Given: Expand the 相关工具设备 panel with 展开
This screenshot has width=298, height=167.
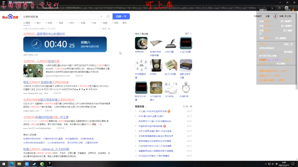Looking at the screenshot, I should [188, 34].
